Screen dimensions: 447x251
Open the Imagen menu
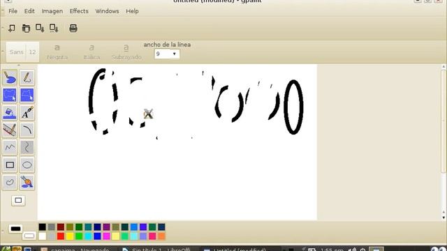pos(52,11)
